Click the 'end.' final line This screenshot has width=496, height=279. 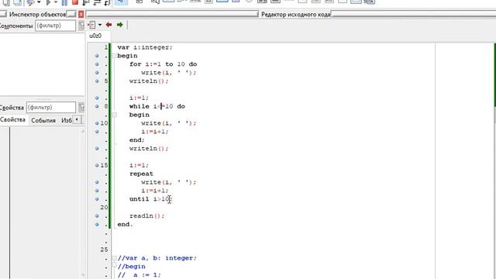coord(126,224)
